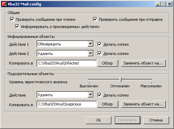The width and height of the screenshot is (174, 129).
Task: Click the 'Отмена' button
Action: 156,120
